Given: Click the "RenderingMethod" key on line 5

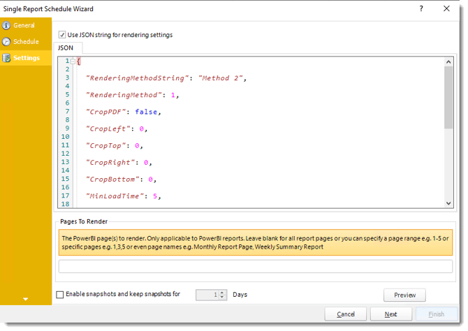Looking at the screenshot, I should pyautogui.click(x=124, y=95).
